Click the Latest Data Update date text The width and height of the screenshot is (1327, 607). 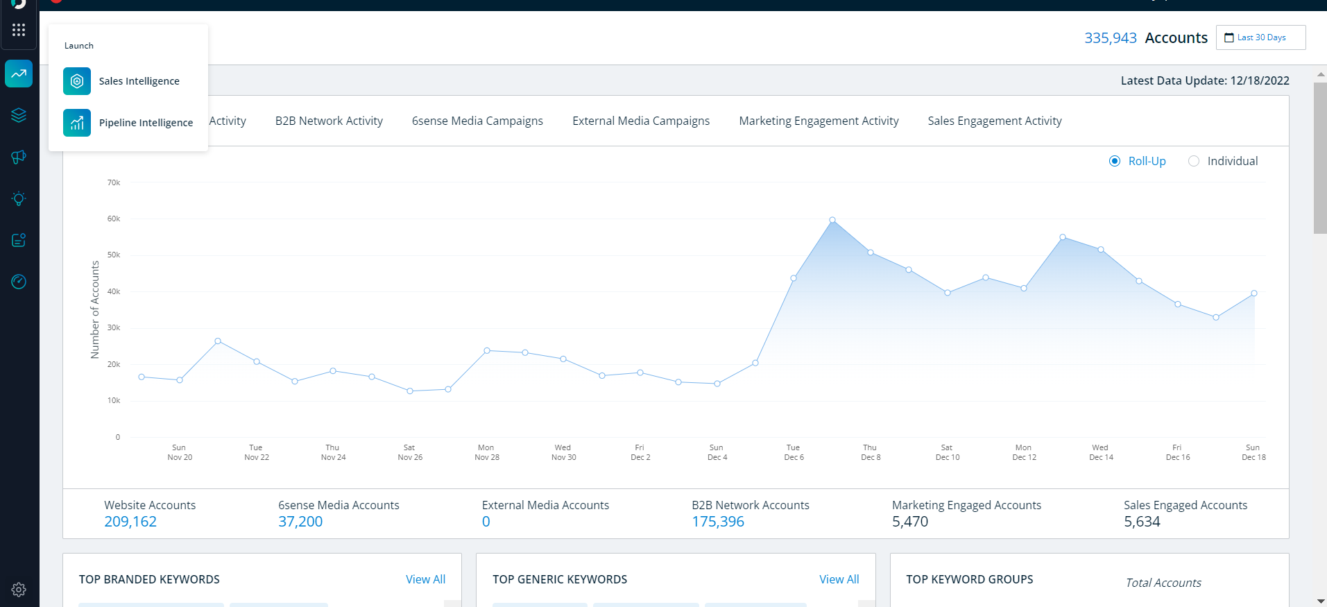(x=1205, y=80)
